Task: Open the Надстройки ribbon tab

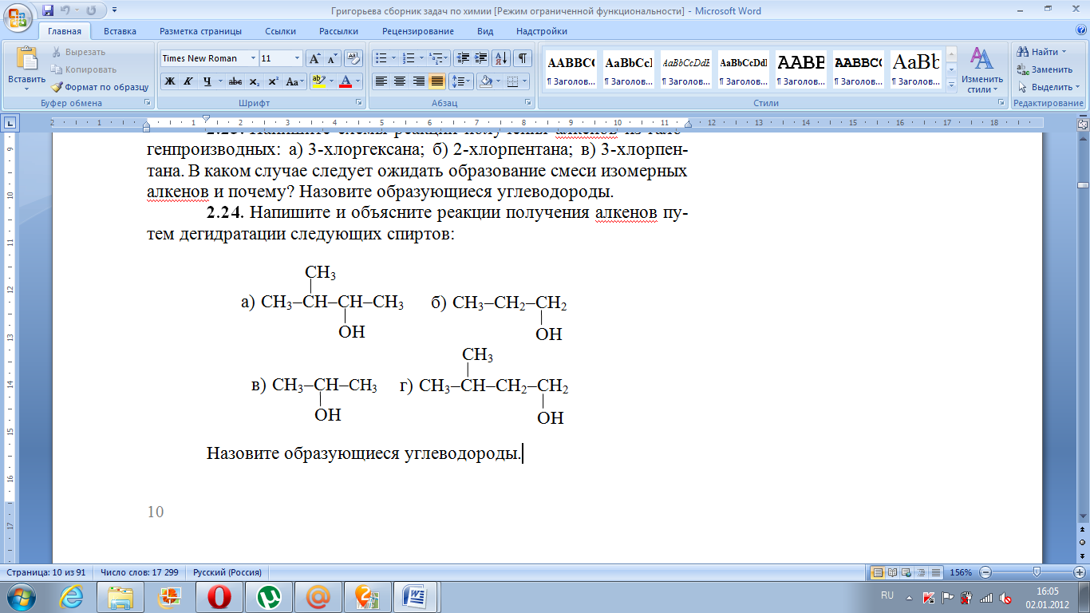Action: [x=542, y=31]
